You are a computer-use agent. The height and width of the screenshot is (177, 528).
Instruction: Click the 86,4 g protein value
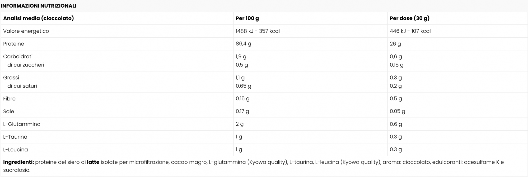(x=244, y=44)
